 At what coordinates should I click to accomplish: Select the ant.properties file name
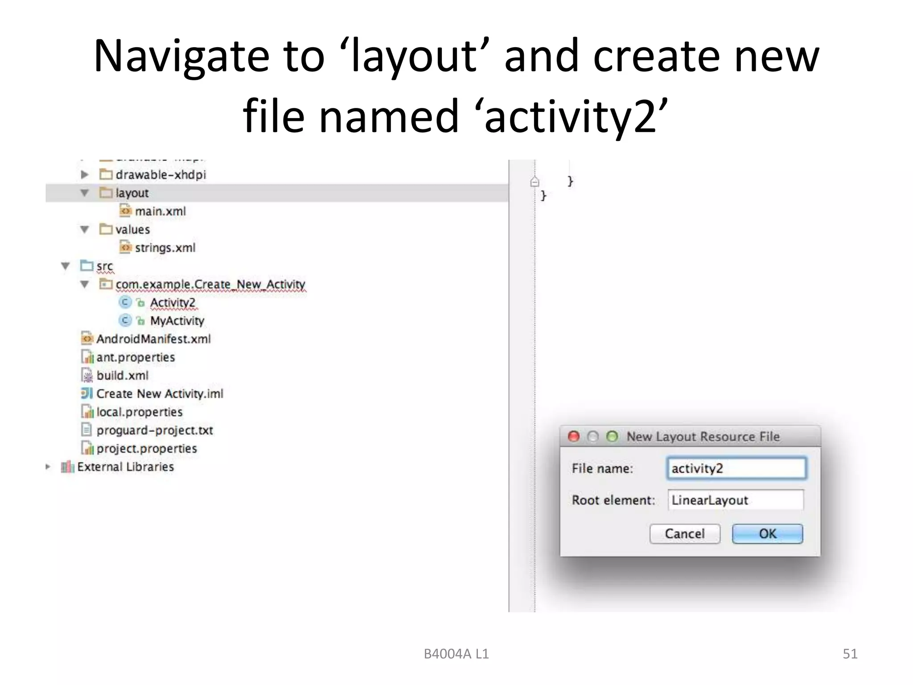pos(136,357)
